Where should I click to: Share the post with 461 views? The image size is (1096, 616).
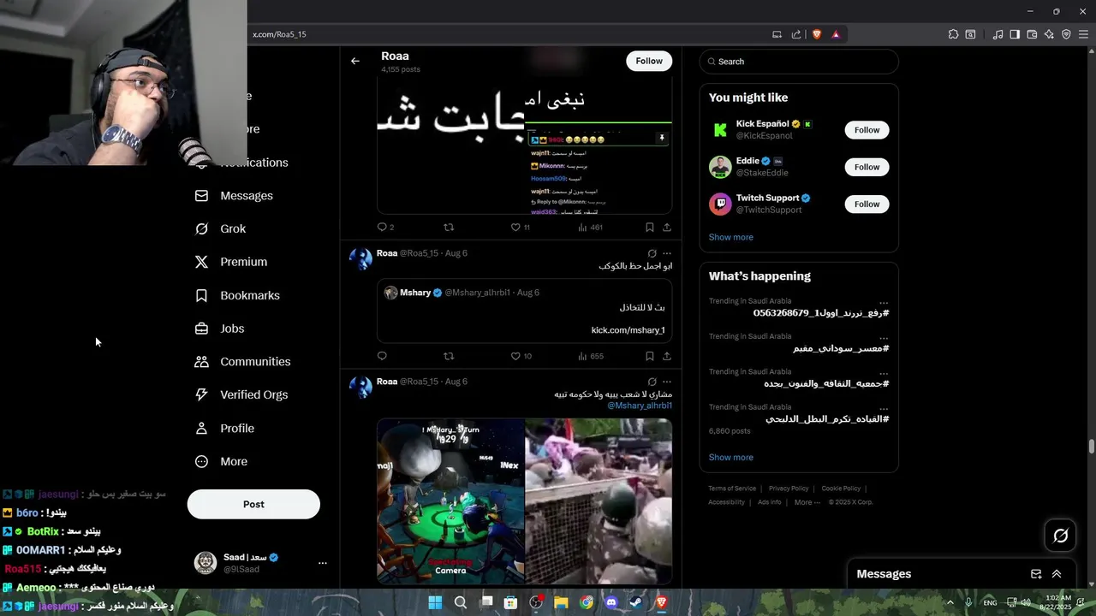click(667, 227)
